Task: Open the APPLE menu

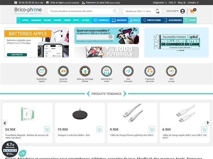Action: click(25, 20)
